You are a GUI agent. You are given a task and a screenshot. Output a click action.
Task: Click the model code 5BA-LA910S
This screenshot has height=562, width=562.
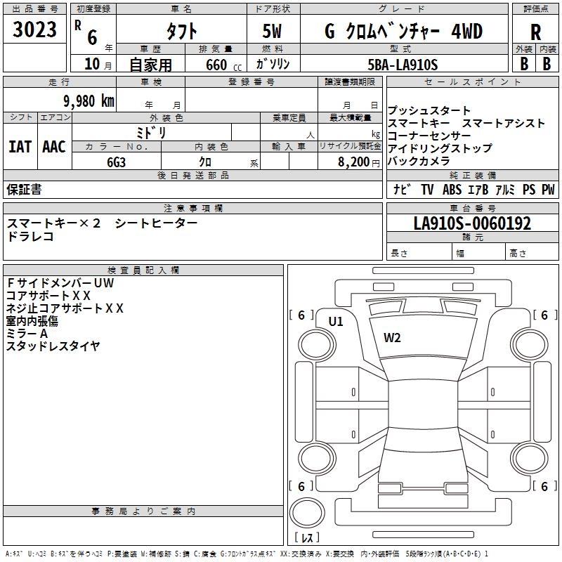click(403, 64)
